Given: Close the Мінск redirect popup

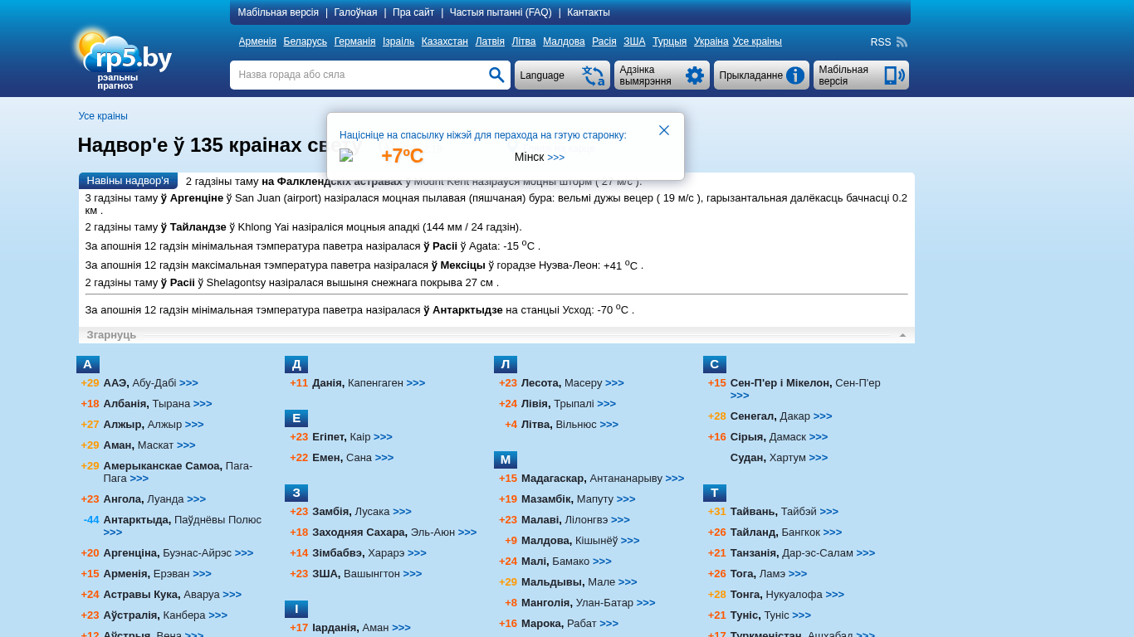Looking at the screenshot, I should [x=664, y=130].
